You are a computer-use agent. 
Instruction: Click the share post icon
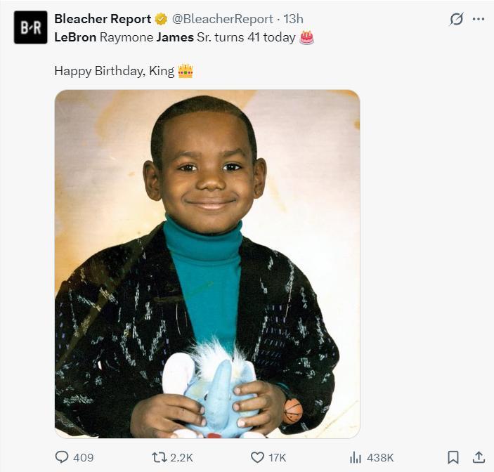[x=479, y=457]
